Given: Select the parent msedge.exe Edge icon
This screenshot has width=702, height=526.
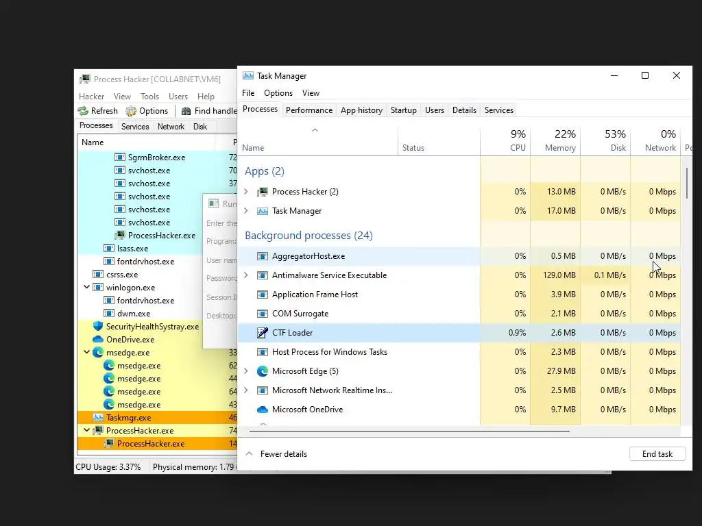Looking at the screenshot, I should (98, 353).
